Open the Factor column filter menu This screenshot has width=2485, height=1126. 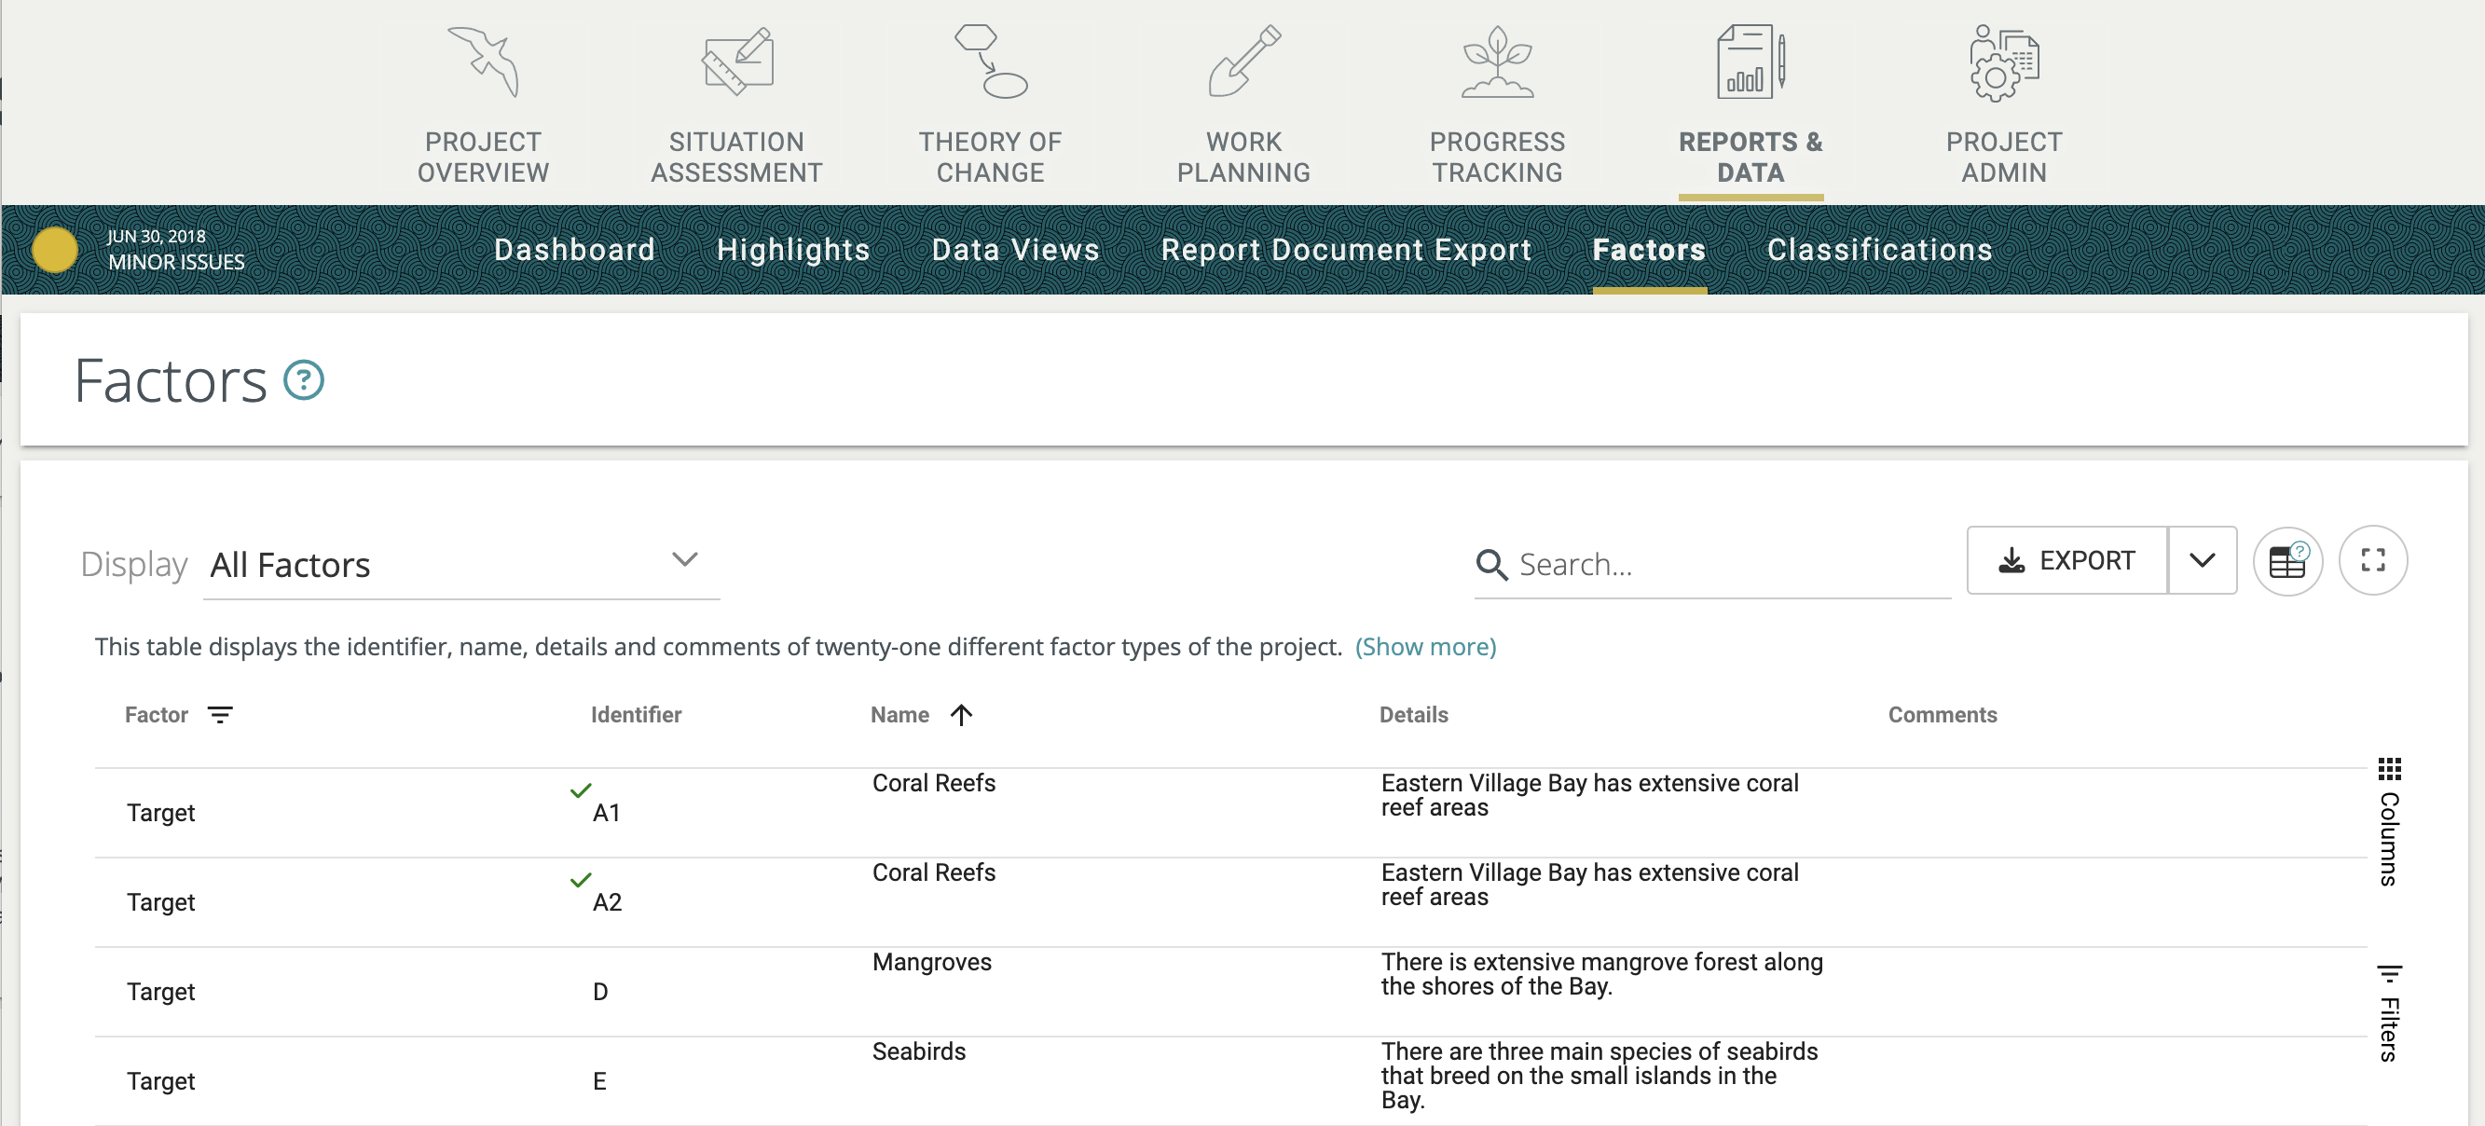point(220,715)
